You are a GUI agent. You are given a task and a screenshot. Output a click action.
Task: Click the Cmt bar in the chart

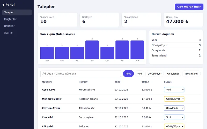coord(47,53)
